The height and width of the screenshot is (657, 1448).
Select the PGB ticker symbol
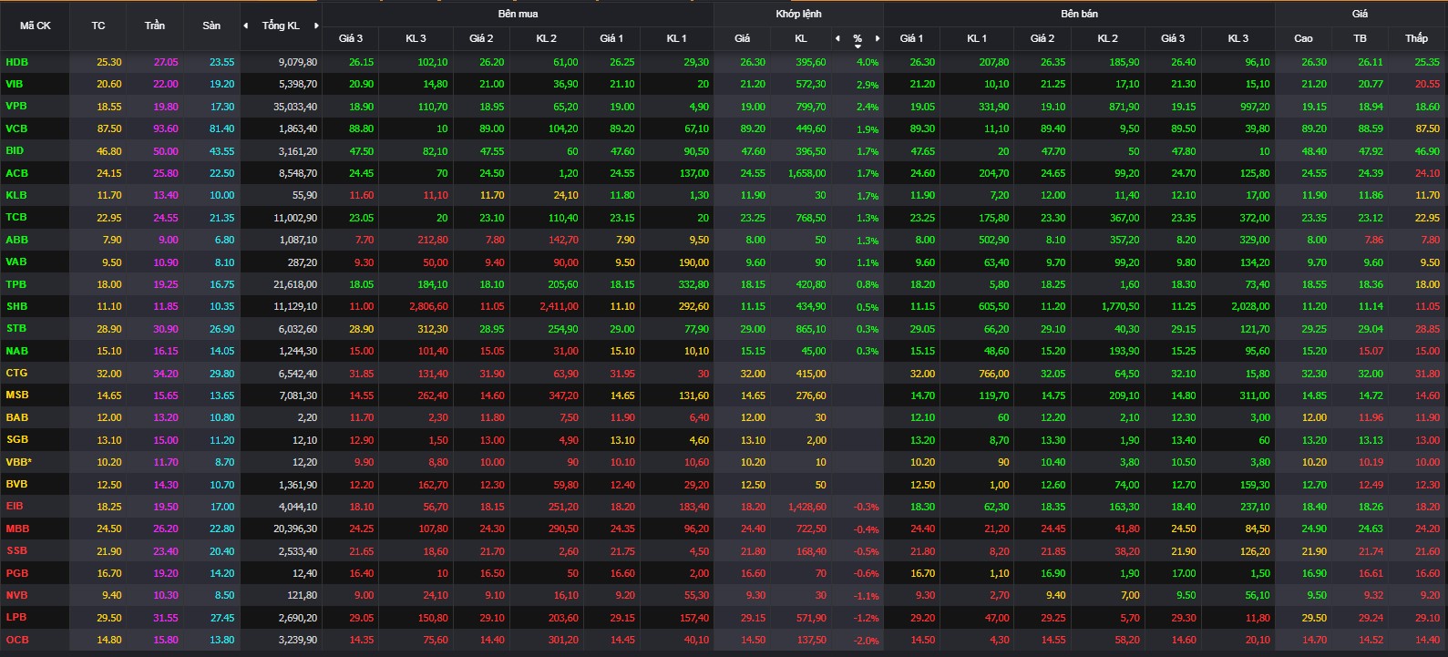[16, 573]
